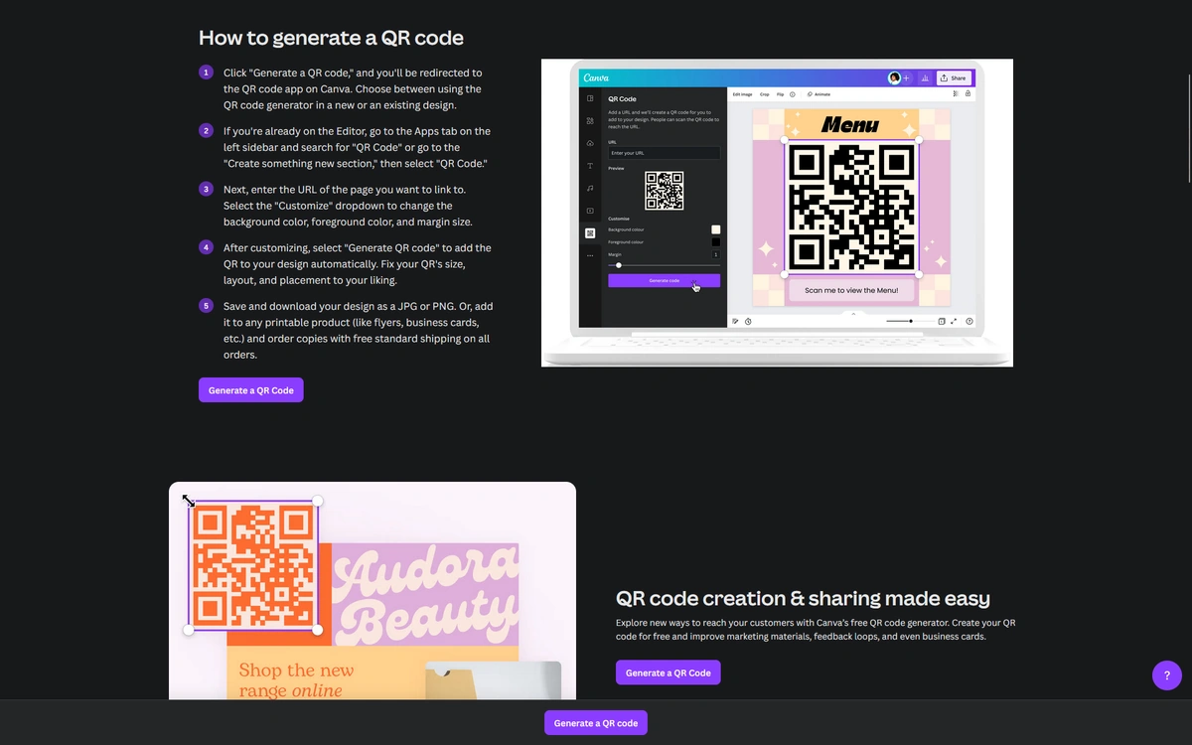The height and width of the screenshot is (745, 1192).
Task: Click the Margin slider handle
Action: (619, 265)
